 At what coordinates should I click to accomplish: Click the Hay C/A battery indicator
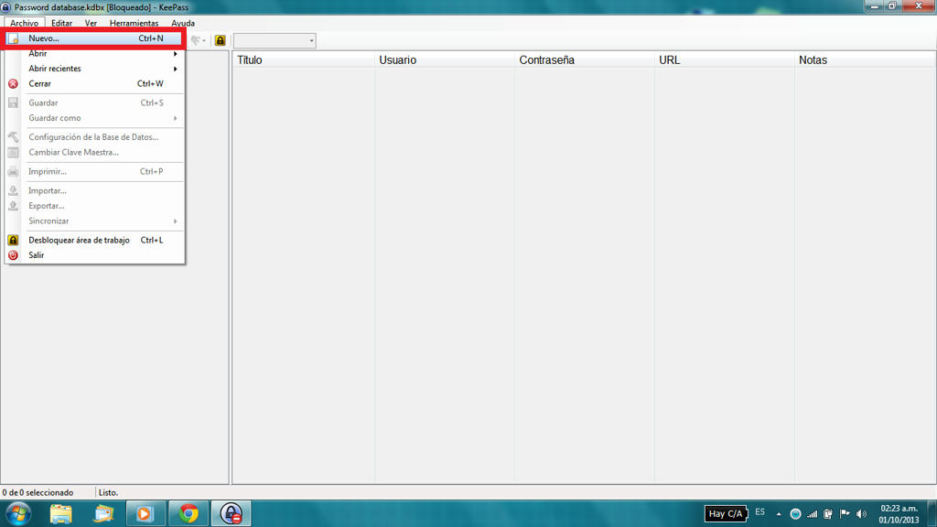tap(726, 514)
